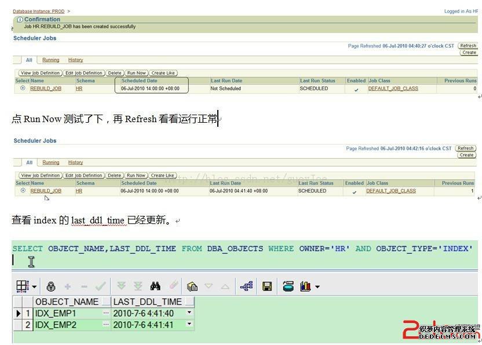Click the lock (edit data) icon in grid toolbar

[x=51, y=287]
